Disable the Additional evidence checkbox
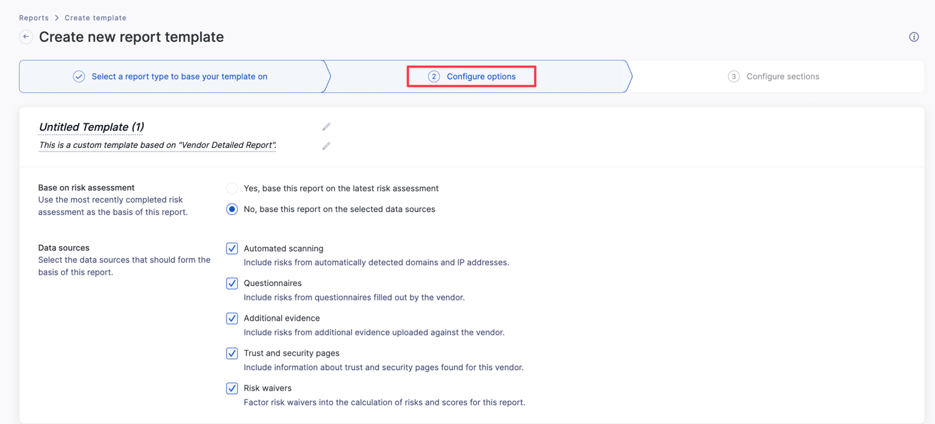The width and height of the screenshot is (935, 424). [232, 318]
